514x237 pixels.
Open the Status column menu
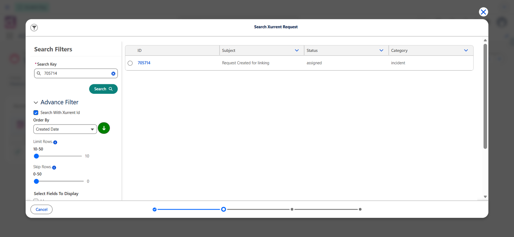(381, 51)
